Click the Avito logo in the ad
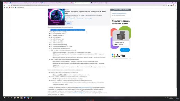 pyautogui.click(x=118, y=56)
